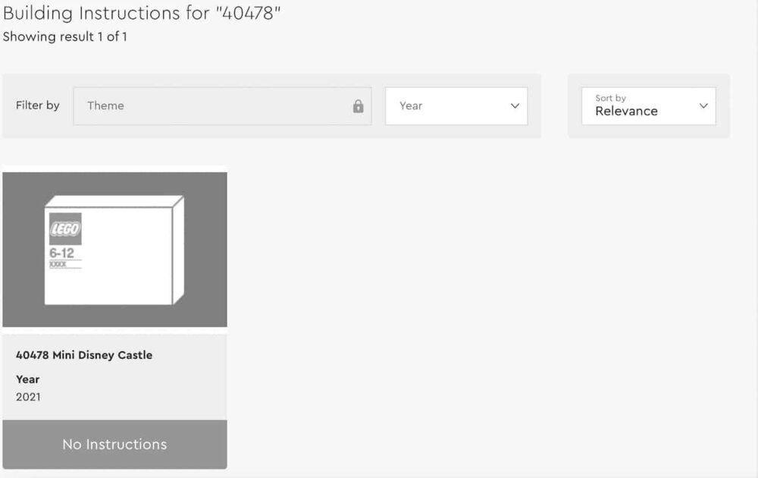Select the 40478 Mini Disney Castle title
758x478 pixels.
pyautogui.click(x=84, y=355)
